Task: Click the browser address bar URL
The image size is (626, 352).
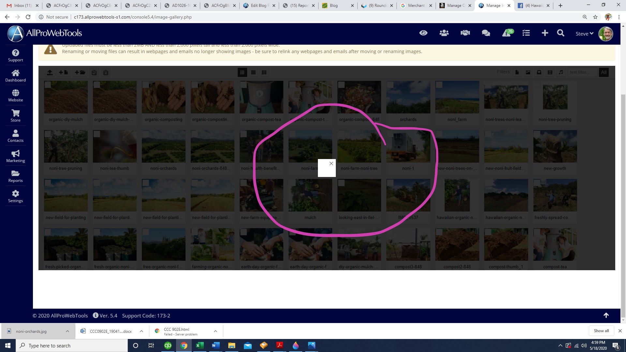Action: point(133,17)
